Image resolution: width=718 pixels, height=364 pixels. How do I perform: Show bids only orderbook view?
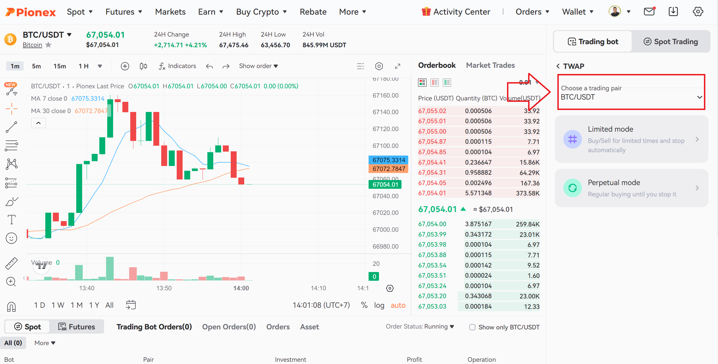click(447, 82)
